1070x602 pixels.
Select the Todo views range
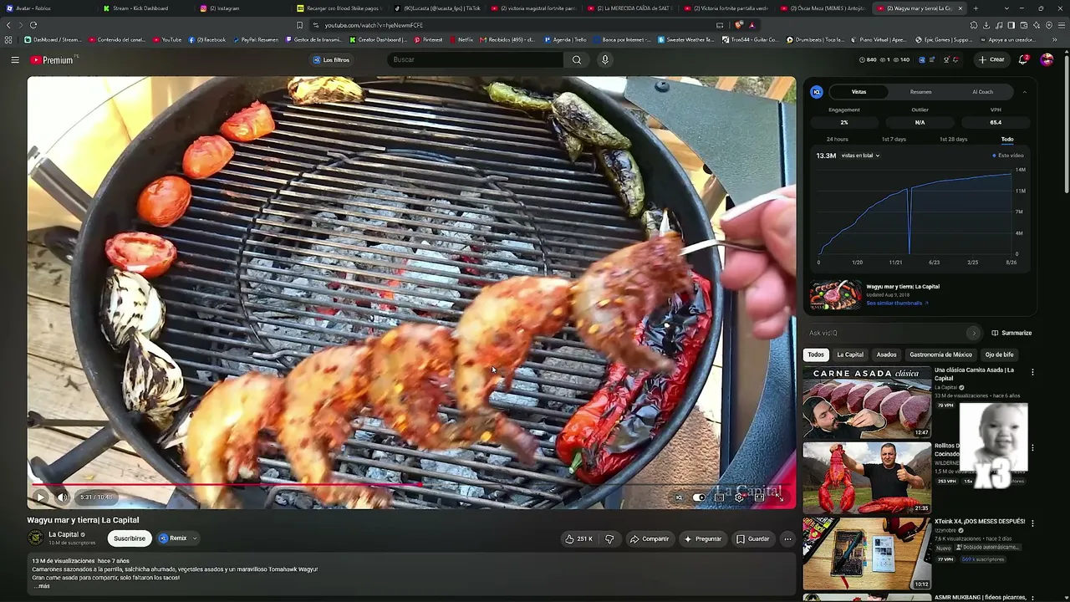[x=1007, y=140]
